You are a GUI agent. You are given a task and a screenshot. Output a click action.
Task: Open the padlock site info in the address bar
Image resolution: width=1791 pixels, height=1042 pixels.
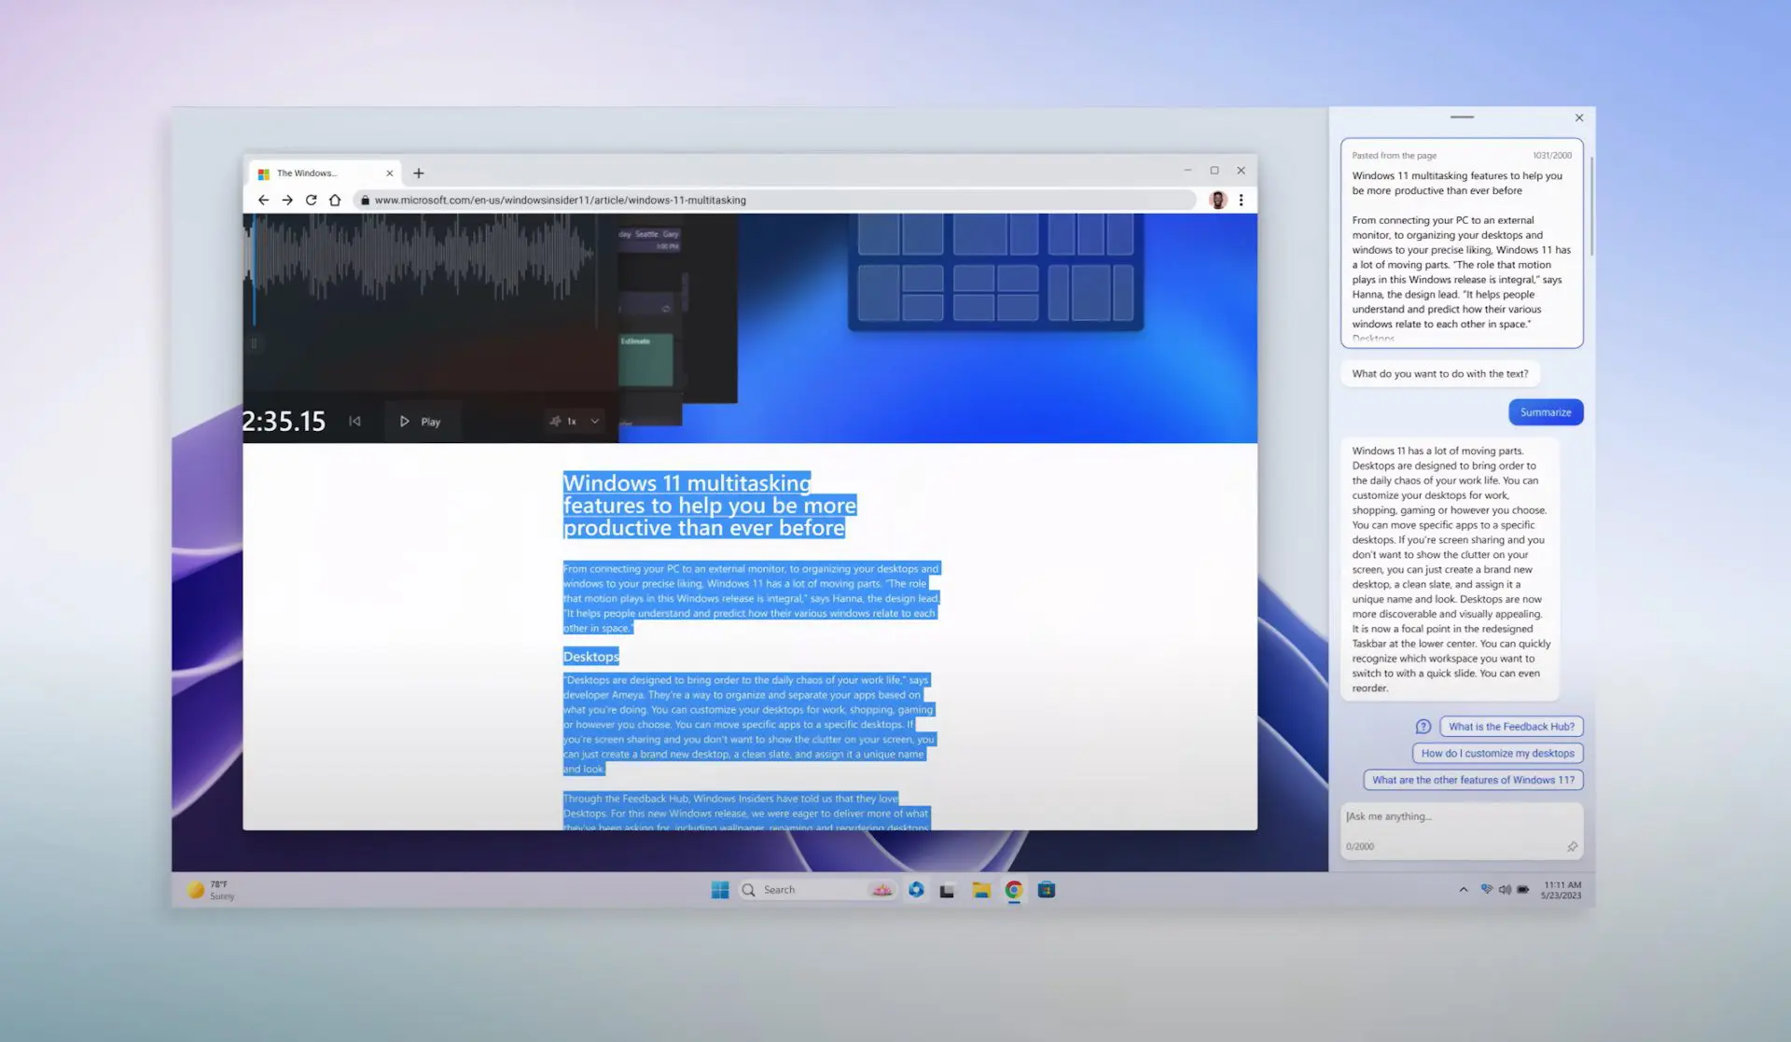[366, 200]
